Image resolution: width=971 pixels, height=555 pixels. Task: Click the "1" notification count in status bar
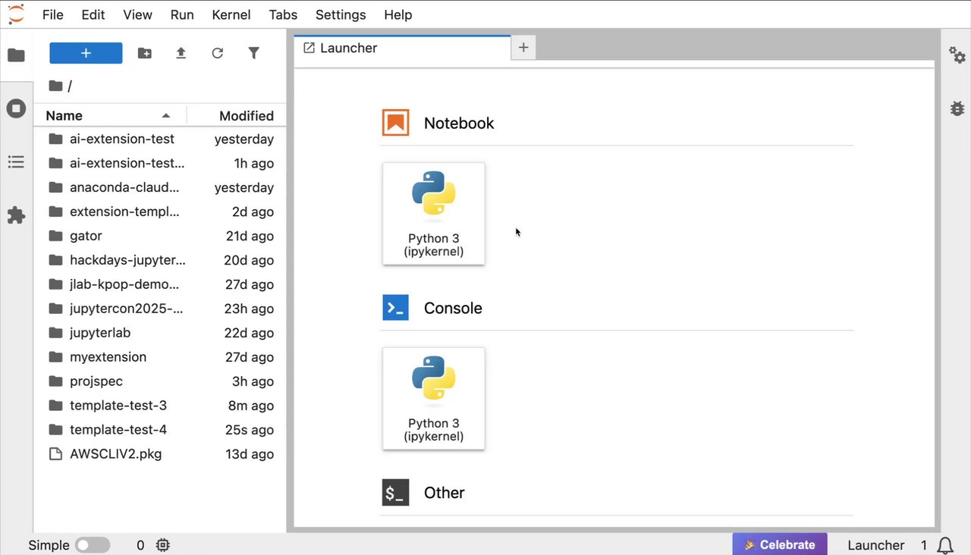[x=924, y=545]
